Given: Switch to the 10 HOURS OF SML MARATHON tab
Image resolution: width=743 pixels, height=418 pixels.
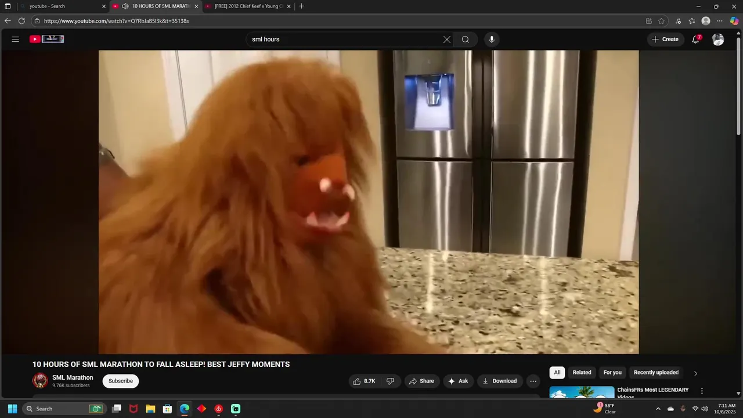Looking at the screenshot, I should (x=157, y=6).
